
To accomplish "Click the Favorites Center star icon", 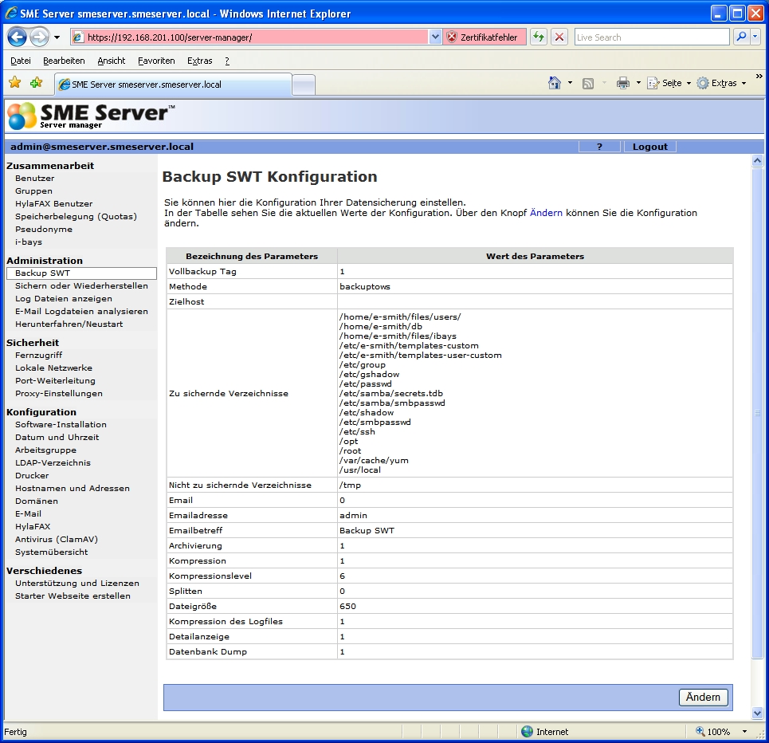I will click(x=15, y=83).
